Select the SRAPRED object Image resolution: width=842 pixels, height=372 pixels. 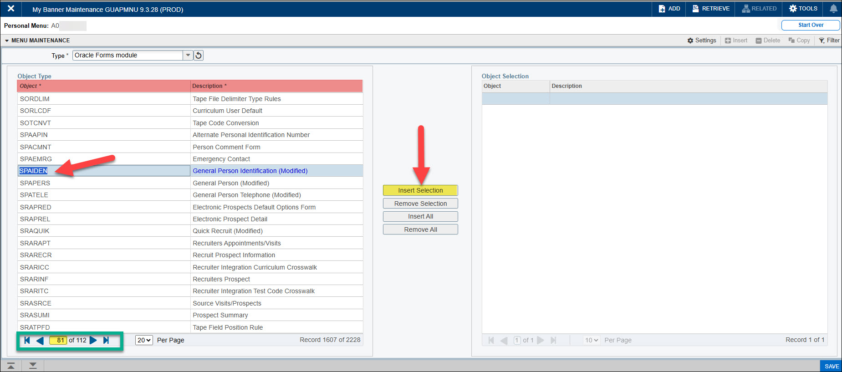coord(104,207)
